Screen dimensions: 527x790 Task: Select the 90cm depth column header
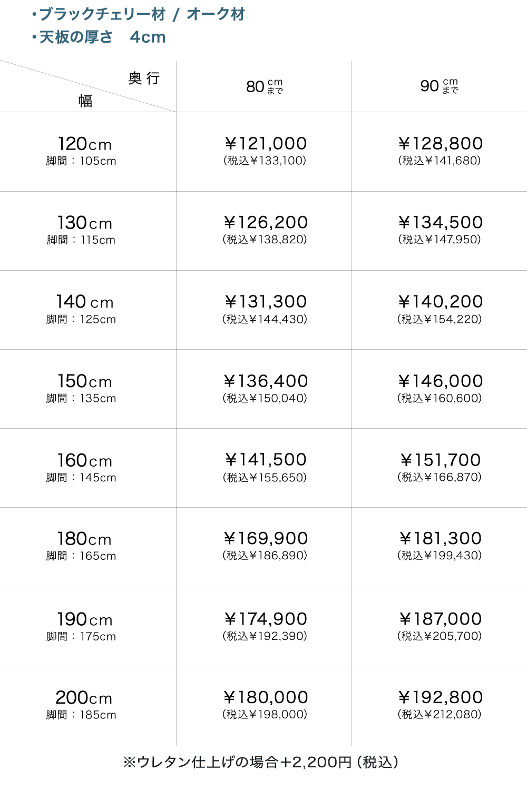[440, 86]
